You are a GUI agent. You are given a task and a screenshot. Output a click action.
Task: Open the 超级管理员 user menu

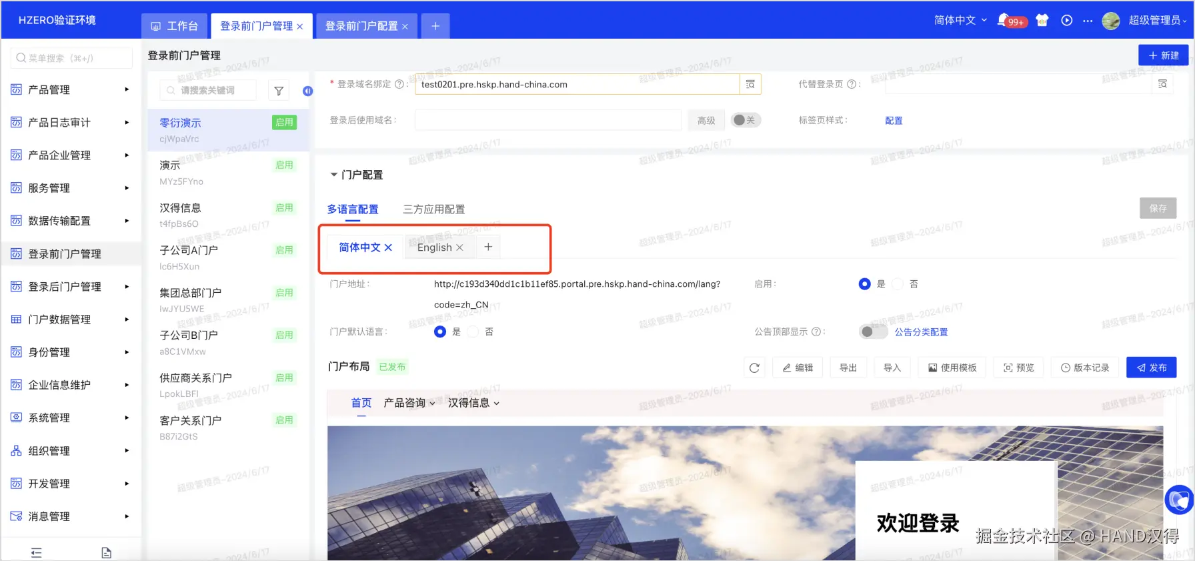click(x=1157, y=20)
